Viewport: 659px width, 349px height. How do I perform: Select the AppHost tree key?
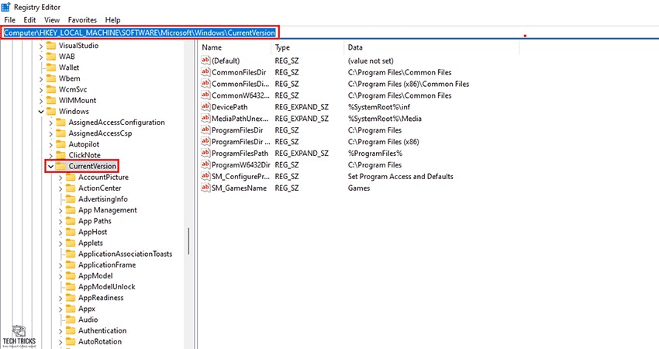coord(92,232)
